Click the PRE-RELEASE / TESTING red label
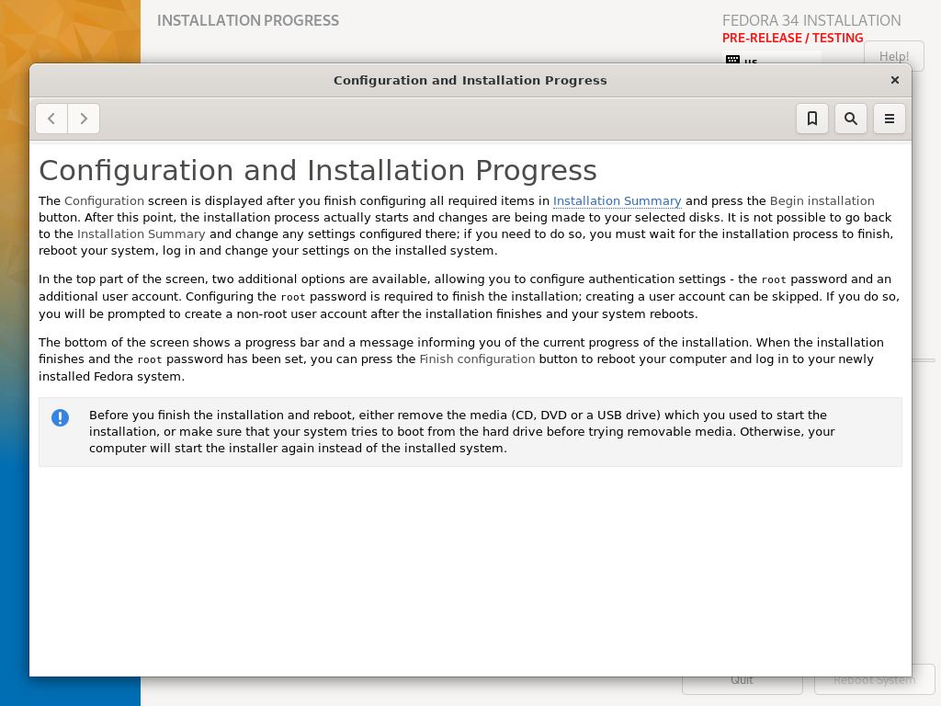The height and width of the screenshot is (706, 941). [793, 38]
